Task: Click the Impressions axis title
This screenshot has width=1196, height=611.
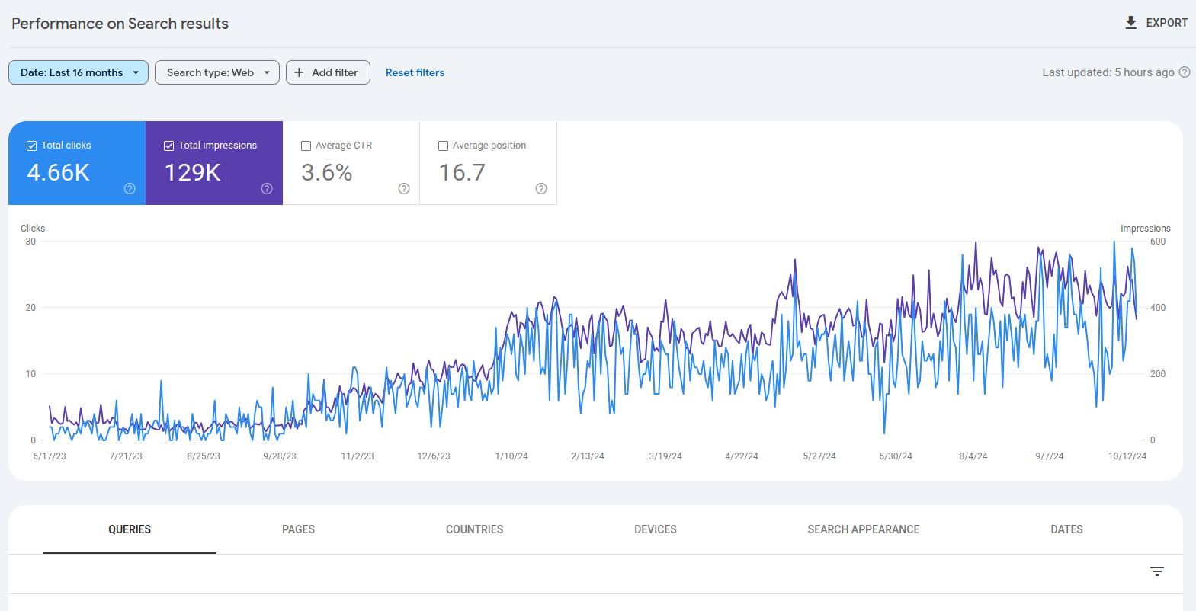Action: [1146, 229]
